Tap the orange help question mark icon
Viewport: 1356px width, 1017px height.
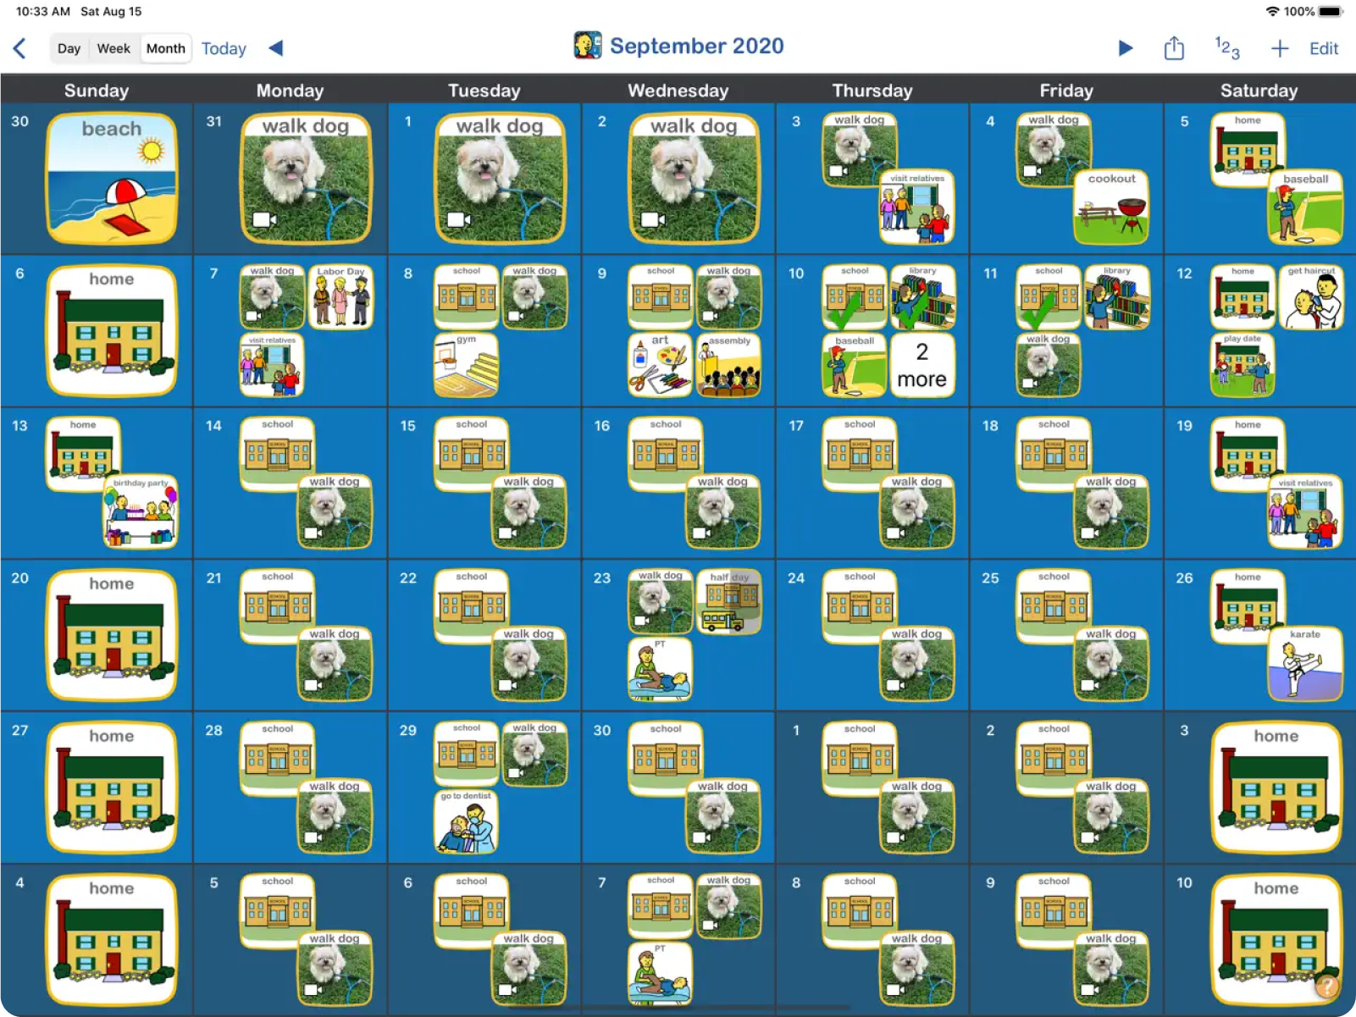point(1326,986)
